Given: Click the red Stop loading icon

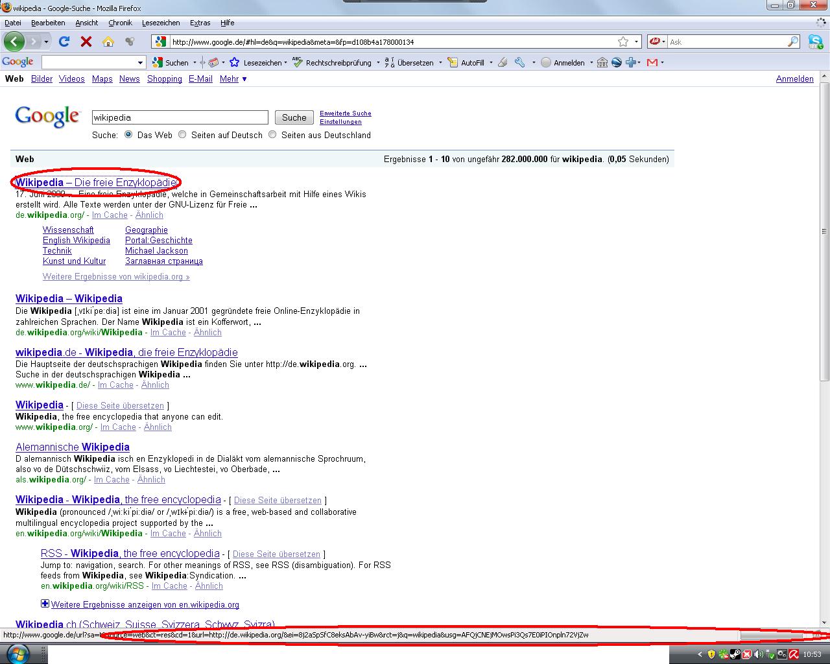Looking at the screenshot, I should coord(86,41).
